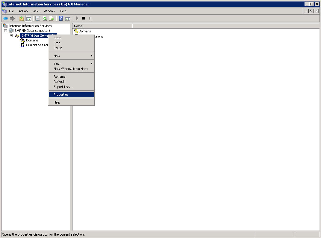Close the inner MDI console window
The width and height of the screenshot is (321, 238).
point(317,11)
